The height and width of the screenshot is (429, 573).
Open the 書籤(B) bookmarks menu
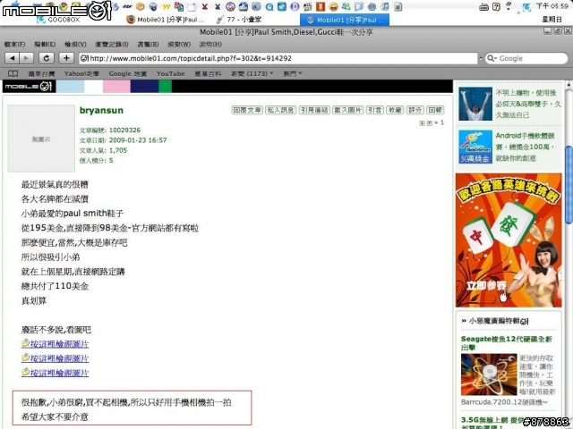pos(148,44)
